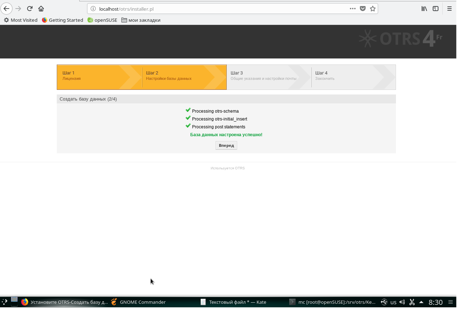Expand hidden system tray icons arrow
Viewport: 457px width, 328px height.
click(x=421, y=302)
